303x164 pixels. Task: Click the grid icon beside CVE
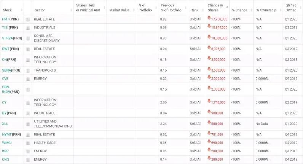tap(28, 78)
